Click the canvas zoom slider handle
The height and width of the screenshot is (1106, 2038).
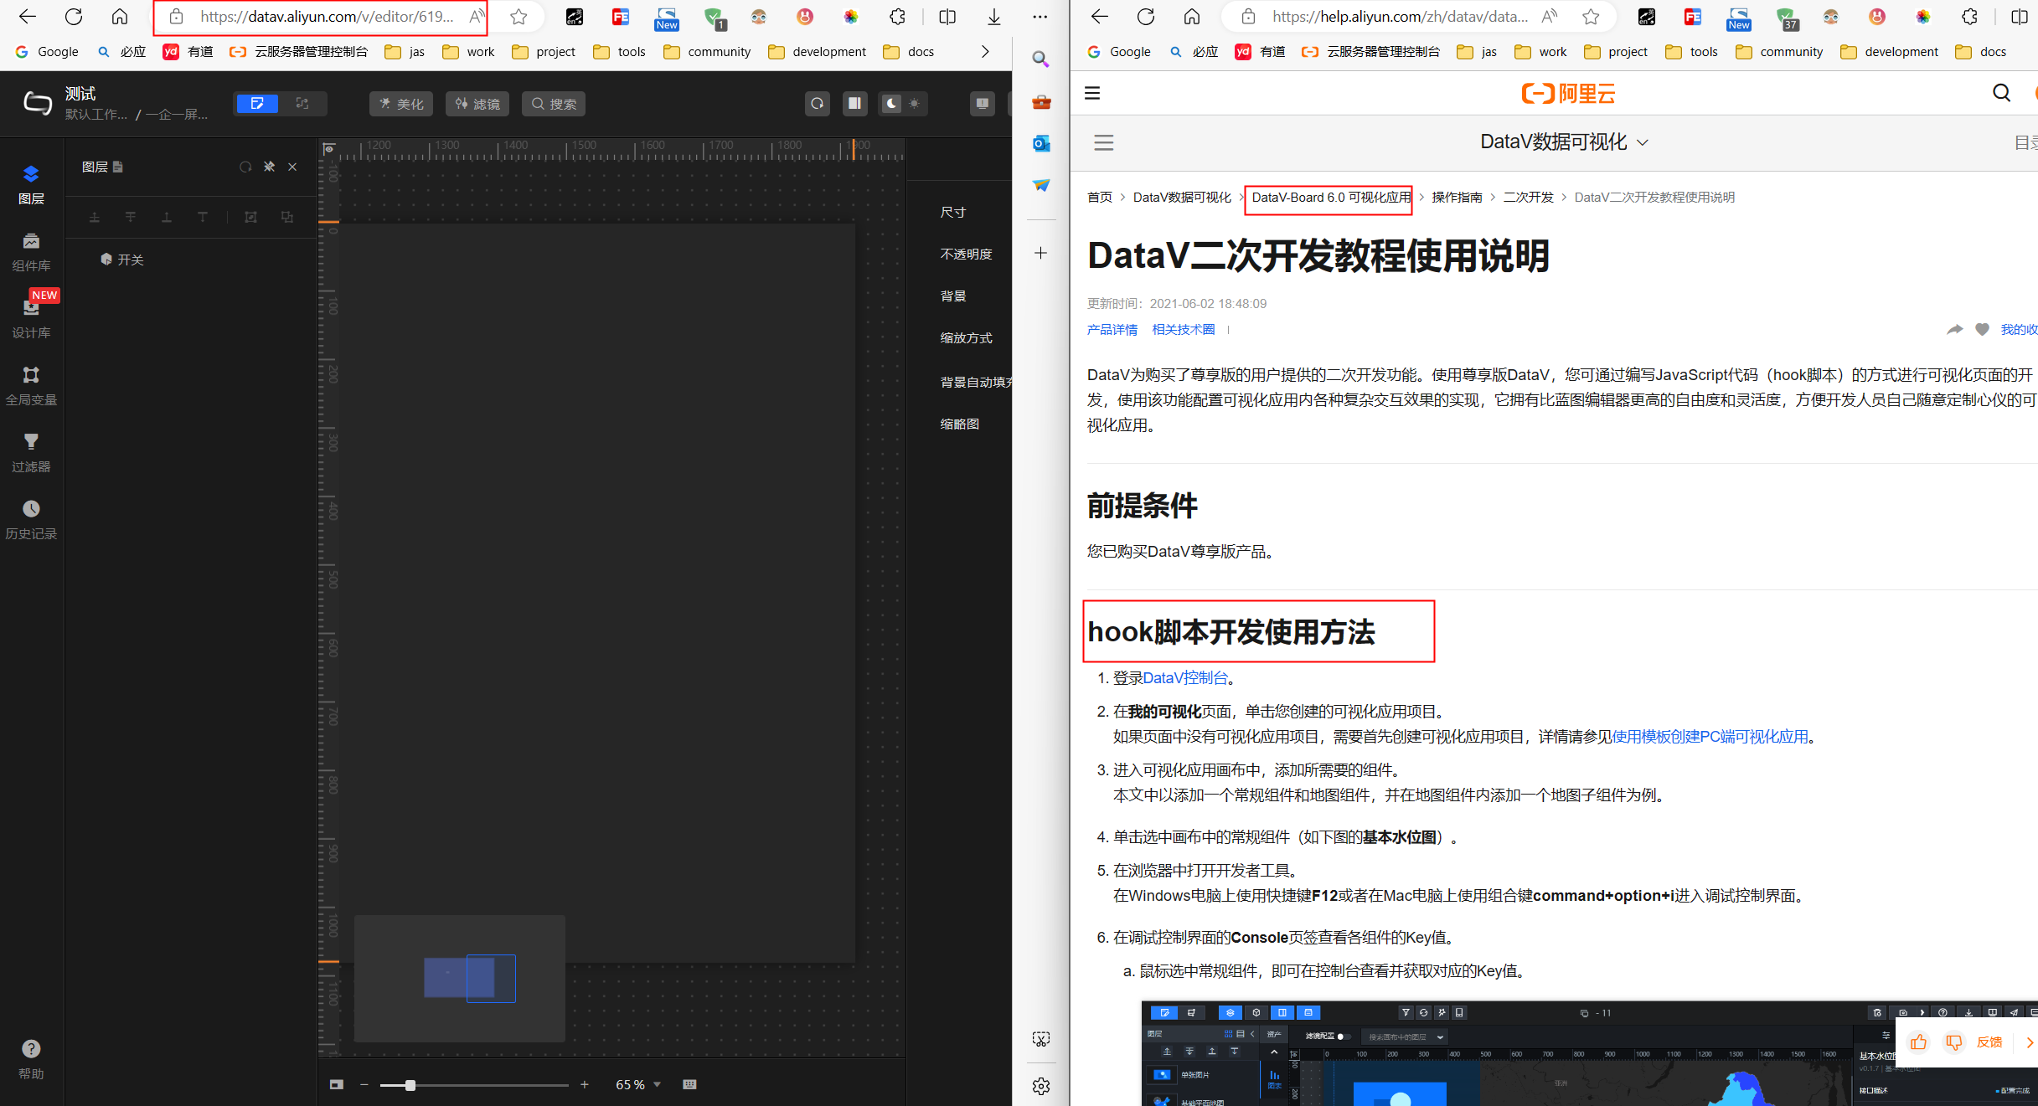pos(410,1085)
